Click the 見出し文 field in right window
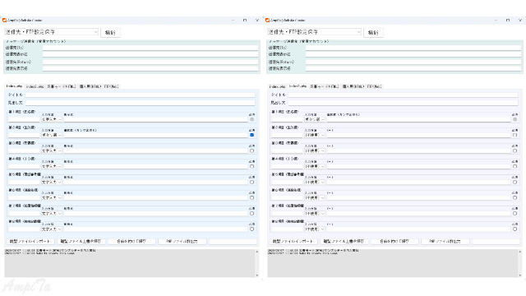 (404, 103)
